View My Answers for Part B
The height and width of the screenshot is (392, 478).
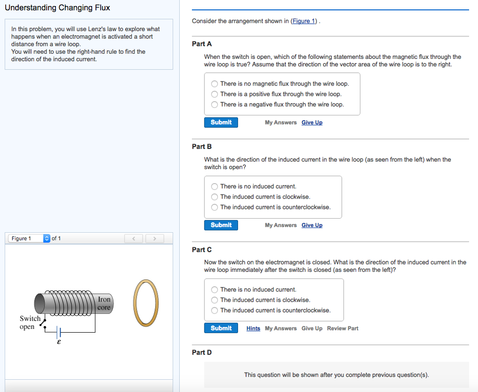[x=281, y=225]
